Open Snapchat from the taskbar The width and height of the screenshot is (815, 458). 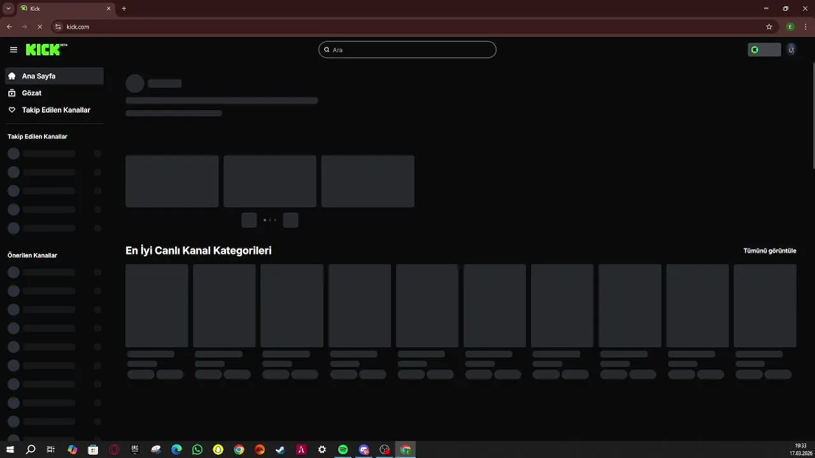218,450
